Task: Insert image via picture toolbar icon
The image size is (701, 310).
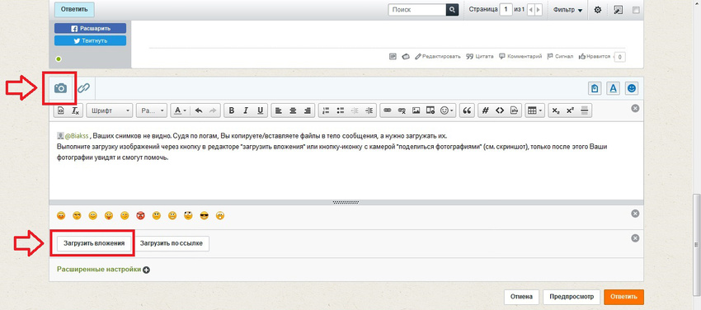Action: 416,110
